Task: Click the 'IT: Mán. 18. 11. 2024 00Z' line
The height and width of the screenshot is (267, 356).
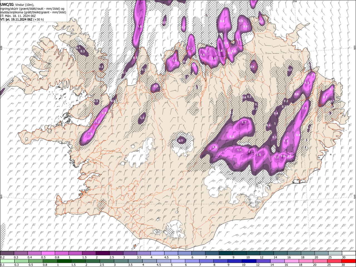Action: coord(18,16)
